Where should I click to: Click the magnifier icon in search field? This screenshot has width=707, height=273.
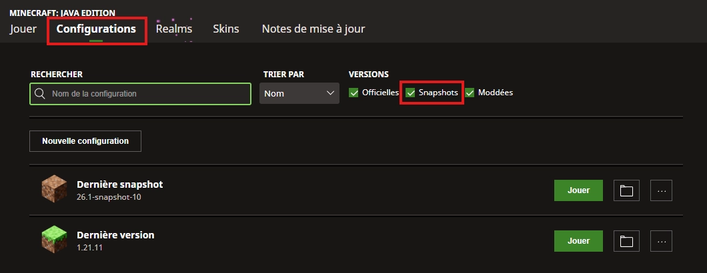pyautogui.click(x=40, y=94)
